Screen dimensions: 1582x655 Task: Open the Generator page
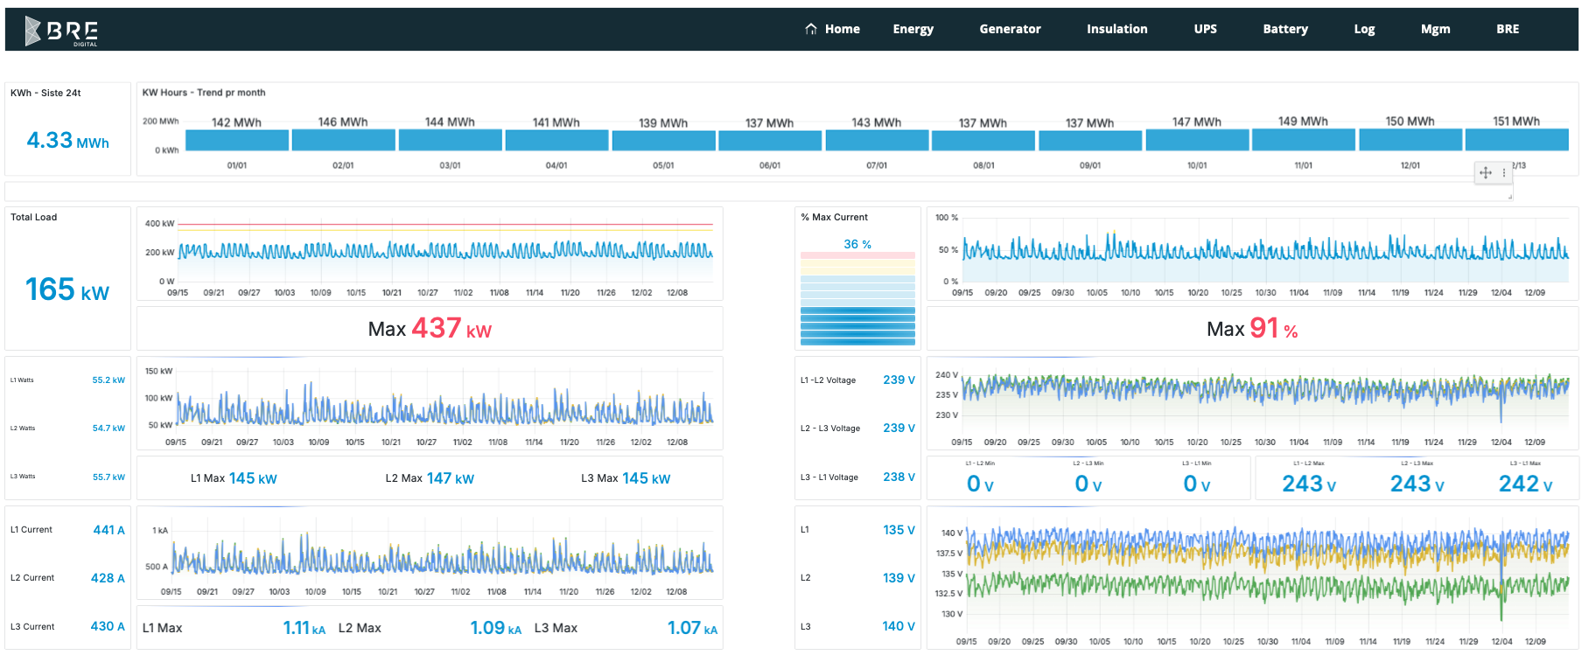(1010, 29)
